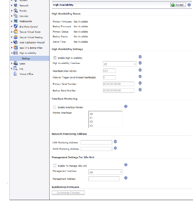Click the Geo IP & Botnet Filter icon

pos(15,48)
